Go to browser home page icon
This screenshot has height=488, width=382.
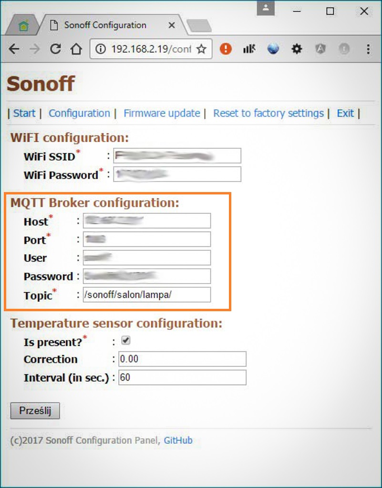(x=76, y=49)
